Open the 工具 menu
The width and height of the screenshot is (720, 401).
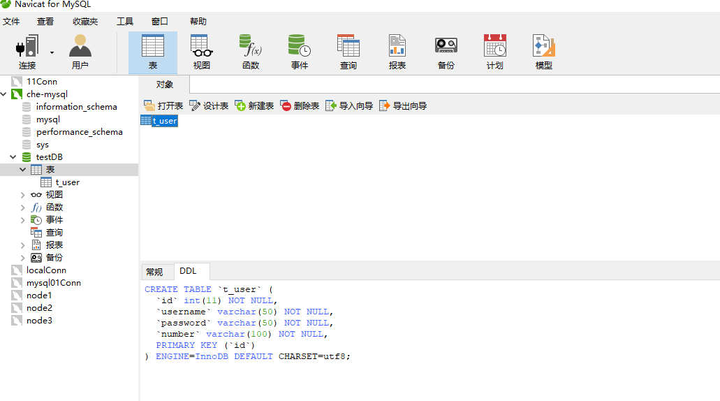pos(124,22)
